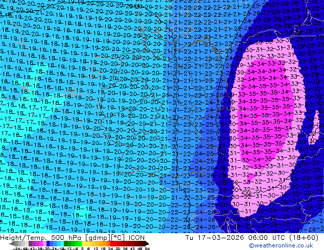
Task: Click the right arrow end of color scale
Action: [147, 244]
